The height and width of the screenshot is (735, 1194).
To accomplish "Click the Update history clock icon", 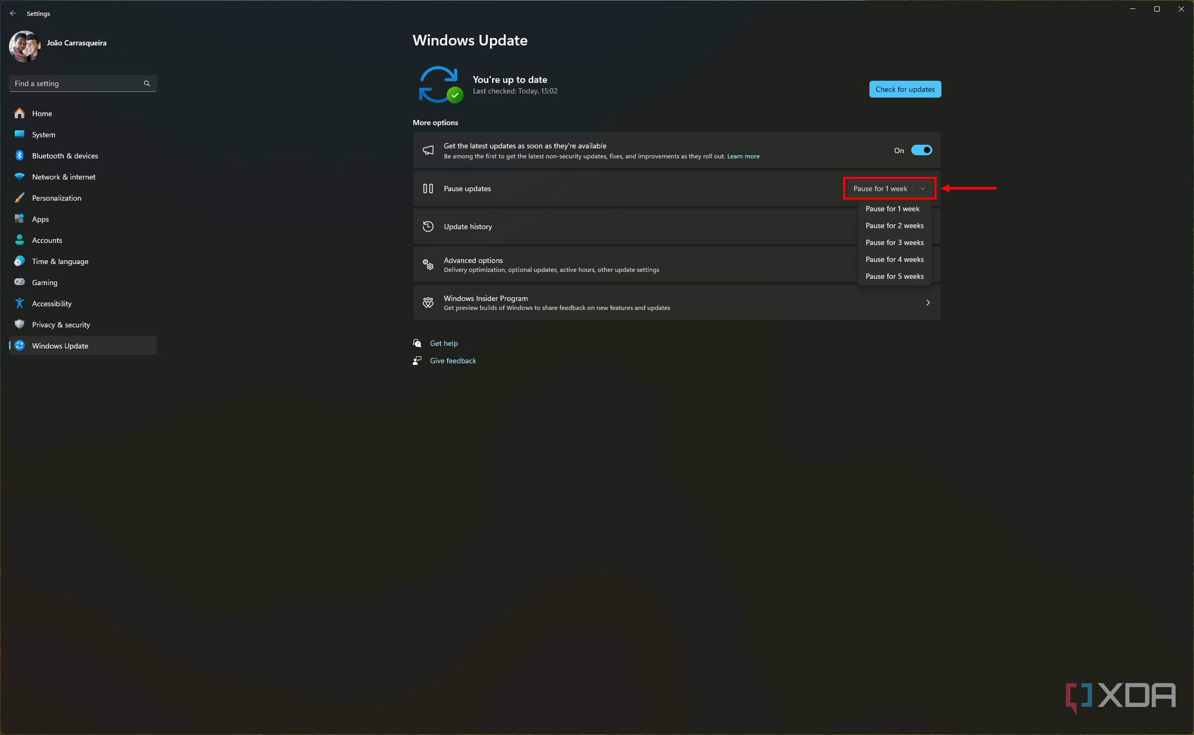I will [x=428, y=227].
